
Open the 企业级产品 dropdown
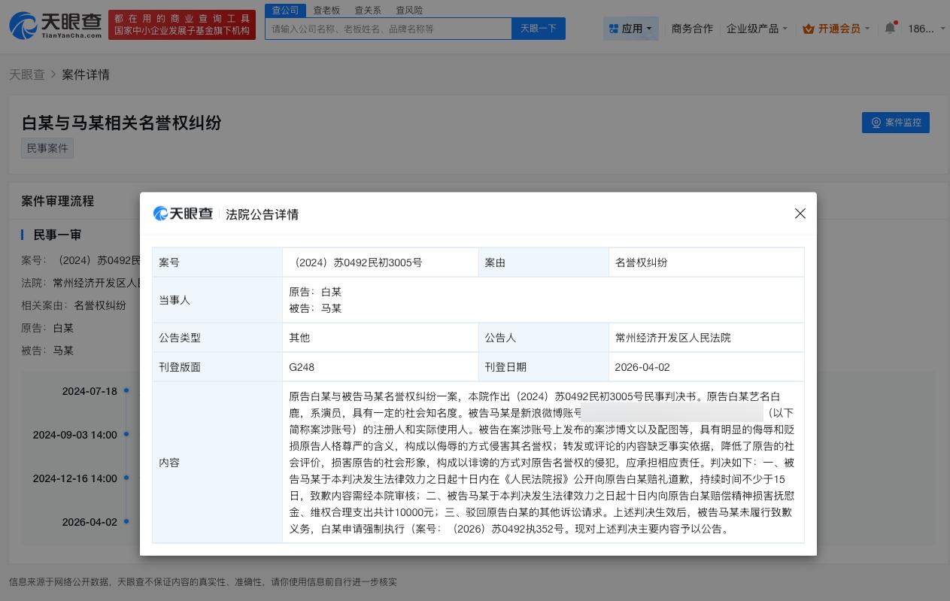[755, 29]
